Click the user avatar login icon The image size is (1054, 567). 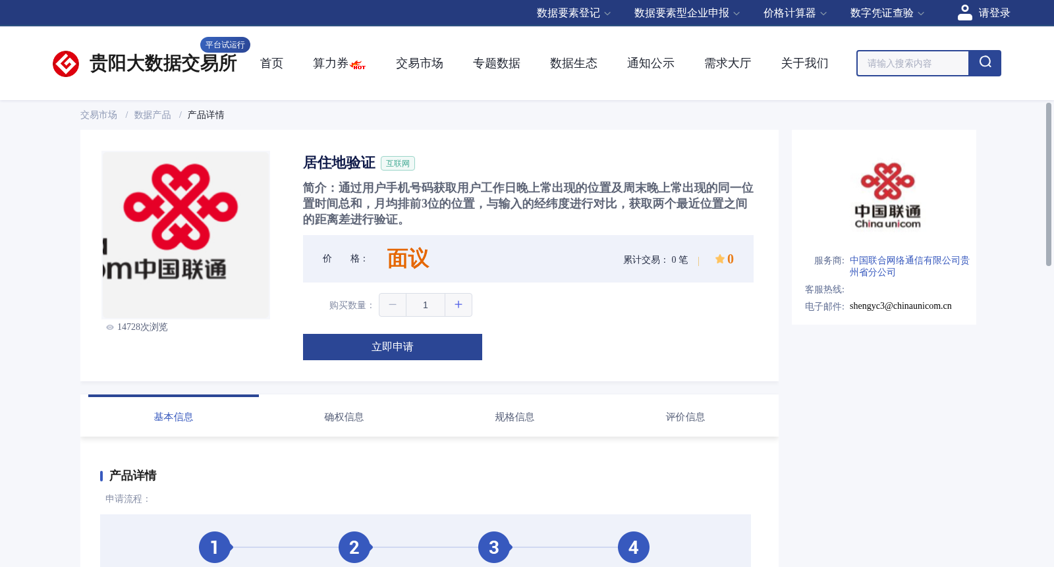point(964,13)
